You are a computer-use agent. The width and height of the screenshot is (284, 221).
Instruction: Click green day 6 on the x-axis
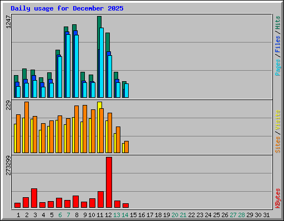click(60, 215)
